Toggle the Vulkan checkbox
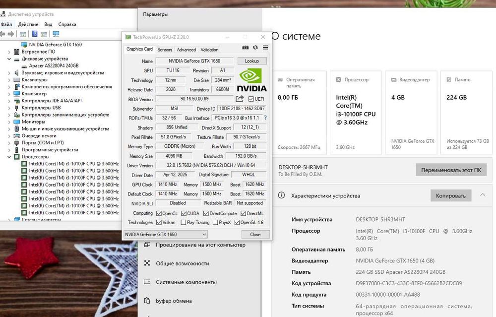This screenshot has width=496, height=317. point(159,222)
